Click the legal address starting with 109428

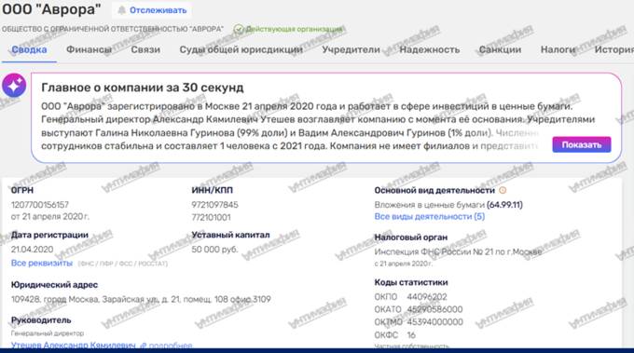141,299
